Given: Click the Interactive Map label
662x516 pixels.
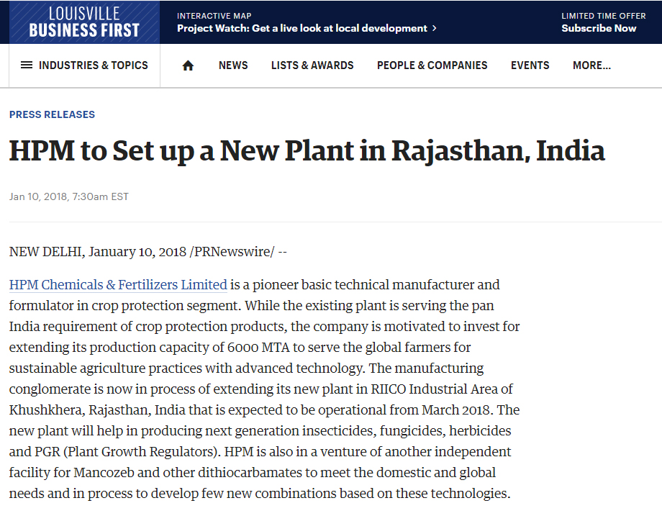Looking at the screenshot, I should (214, 16).
